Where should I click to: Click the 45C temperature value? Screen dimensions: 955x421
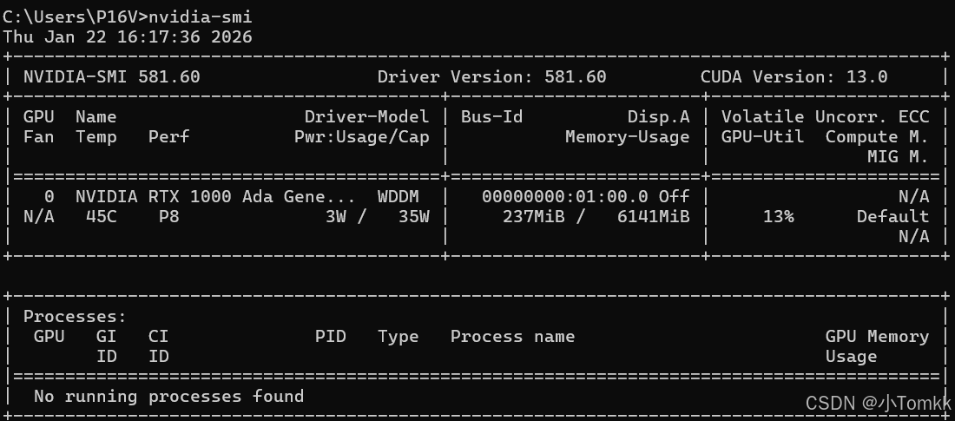(x=101, y=216)
